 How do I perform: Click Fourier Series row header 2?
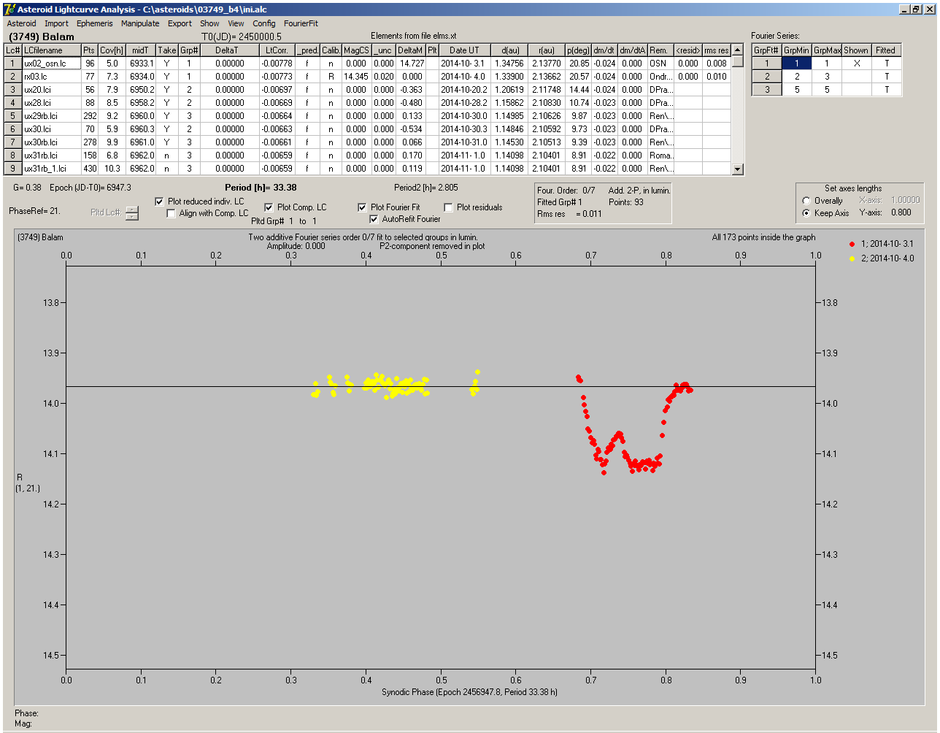click(x=767, y=77)
